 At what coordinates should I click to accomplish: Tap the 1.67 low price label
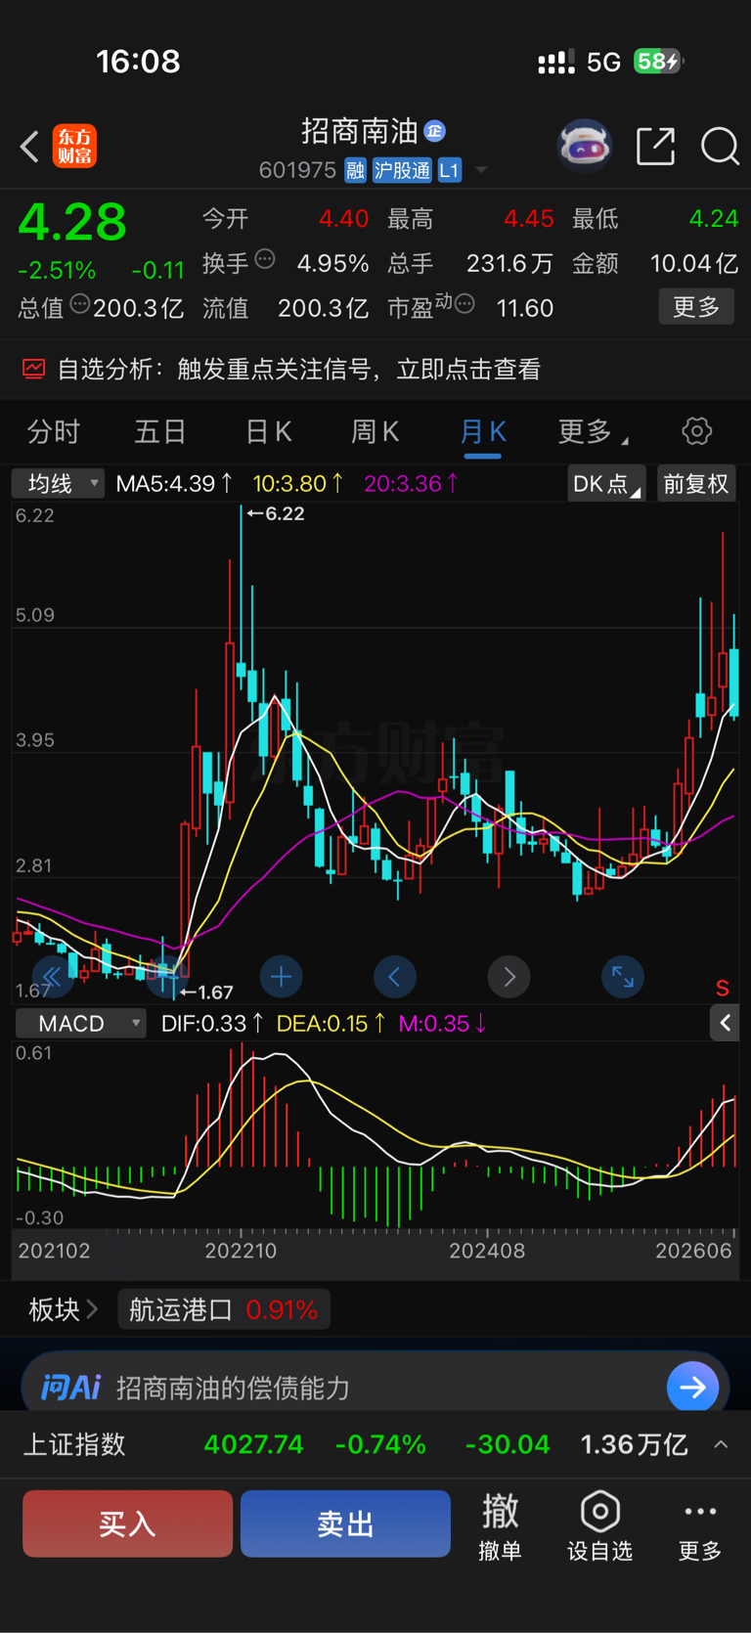[206, 993]
